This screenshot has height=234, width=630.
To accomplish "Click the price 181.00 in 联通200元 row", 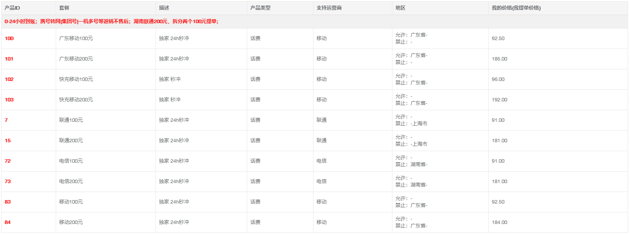I will click(500, 141).
